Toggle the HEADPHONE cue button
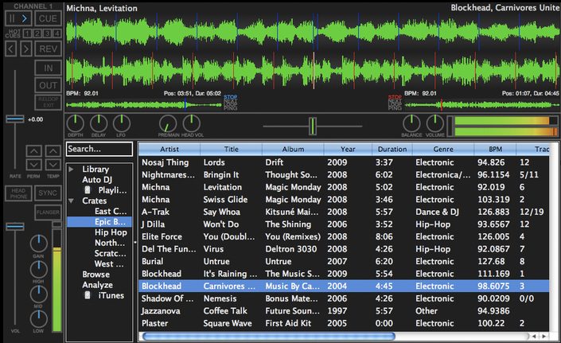The image size is (561, 343). click(x=18, y=193)
